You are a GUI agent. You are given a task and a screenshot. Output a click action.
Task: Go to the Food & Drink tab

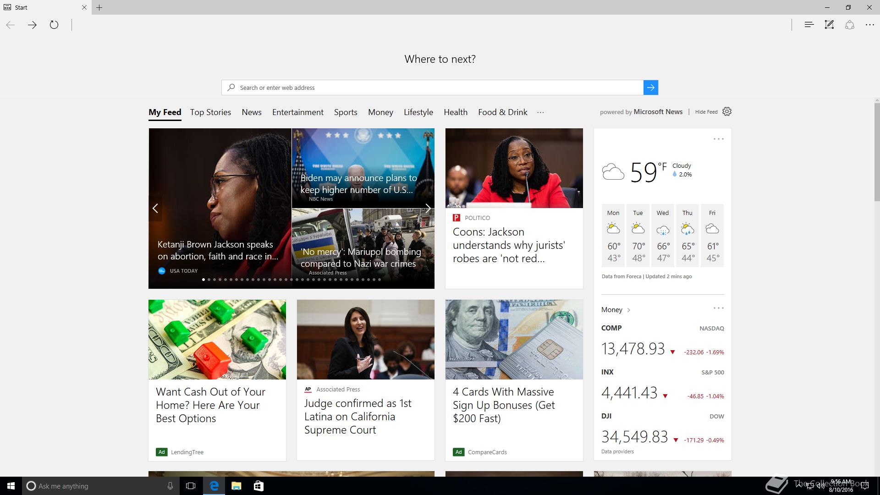503,112
